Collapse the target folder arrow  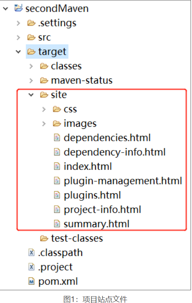(x=18, y=52)
